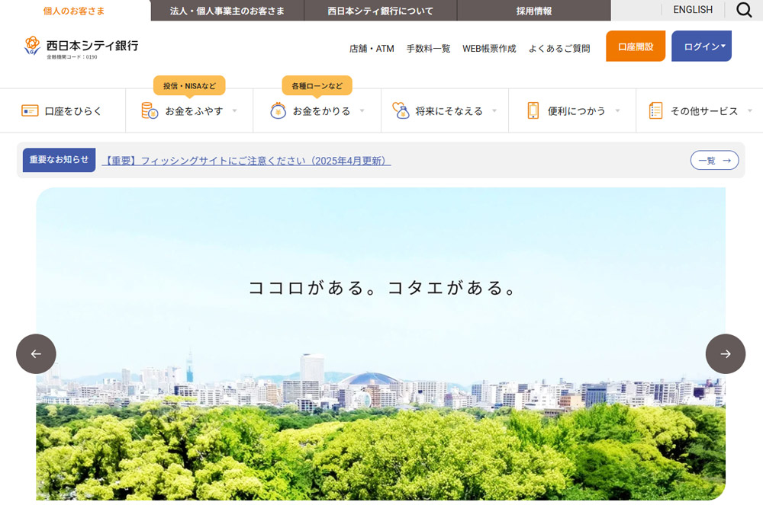Go to previous slide with left arrow

[36, 353]
